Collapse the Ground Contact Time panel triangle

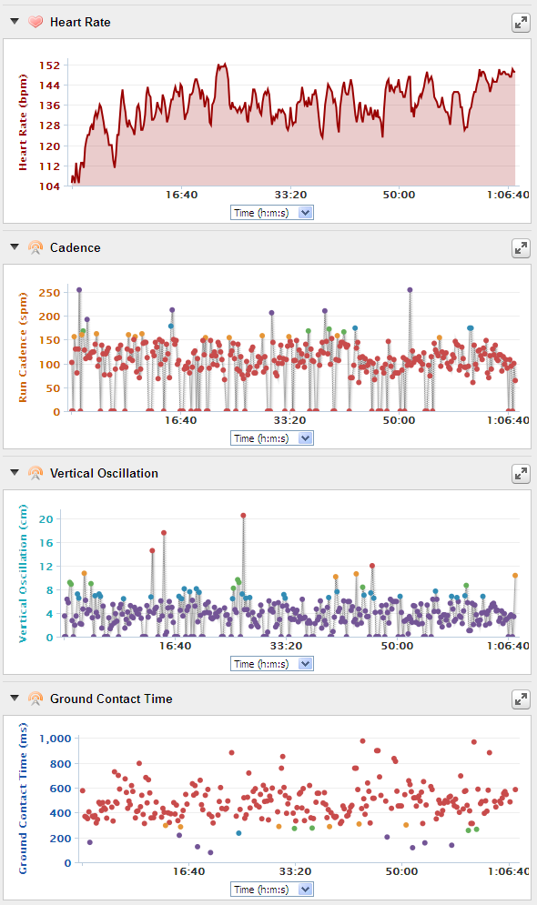(x=15, y=699)
